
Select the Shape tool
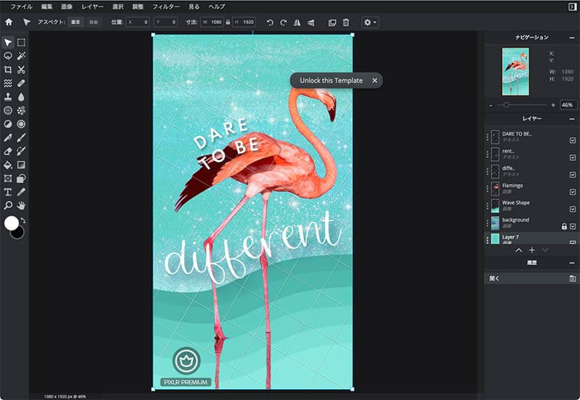point(22,178)
